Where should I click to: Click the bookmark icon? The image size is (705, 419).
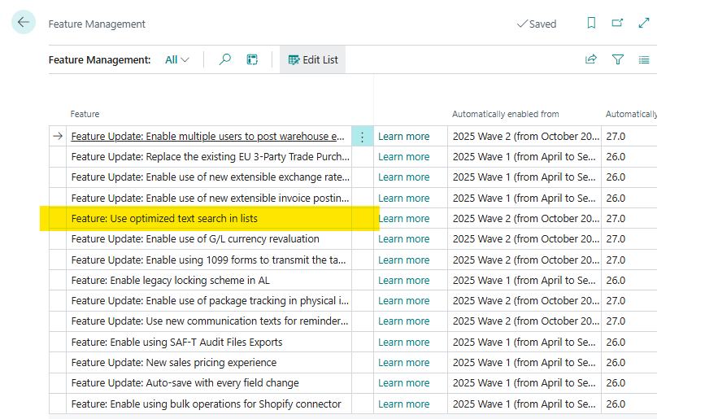591,24
